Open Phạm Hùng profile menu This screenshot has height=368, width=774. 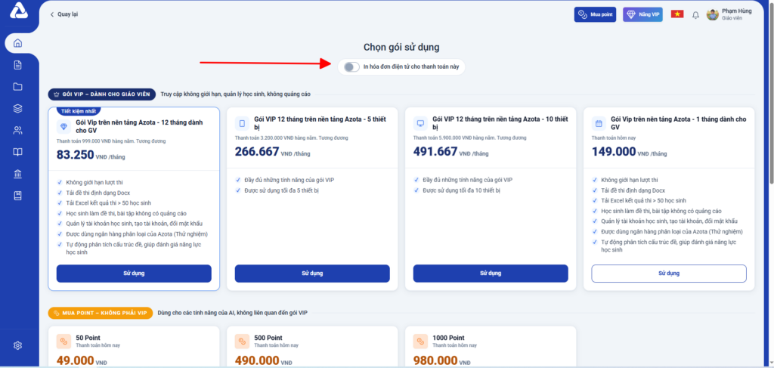(x=729, y=14)
